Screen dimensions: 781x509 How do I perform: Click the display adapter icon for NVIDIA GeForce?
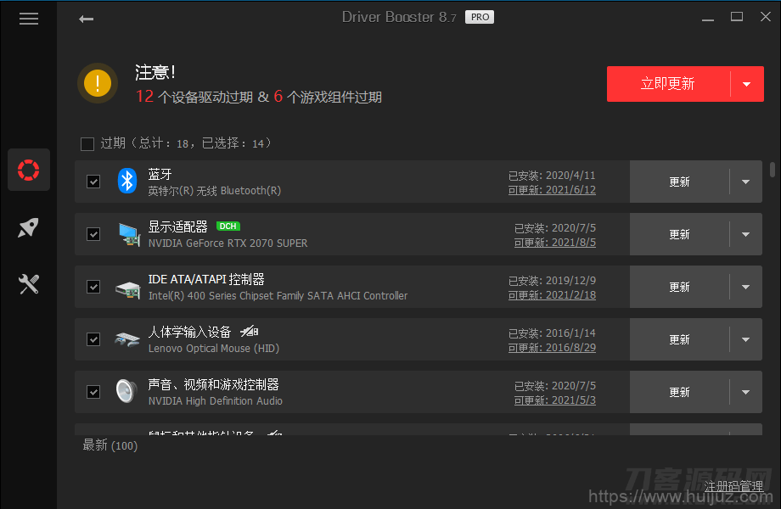[129, 234]
